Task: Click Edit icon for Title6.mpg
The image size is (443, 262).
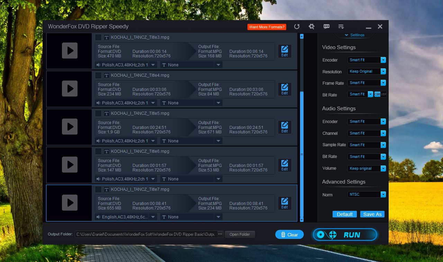Action: point(284,165)
